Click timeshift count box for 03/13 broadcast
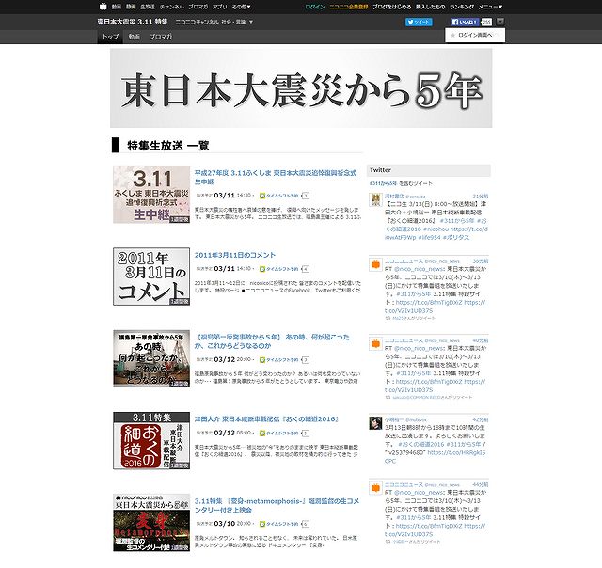Screen dimensions: 602x568 coord(305,434)
